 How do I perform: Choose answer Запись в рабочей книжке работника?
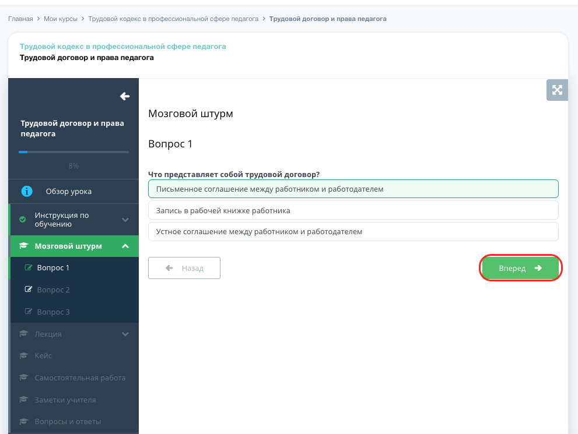353,210
